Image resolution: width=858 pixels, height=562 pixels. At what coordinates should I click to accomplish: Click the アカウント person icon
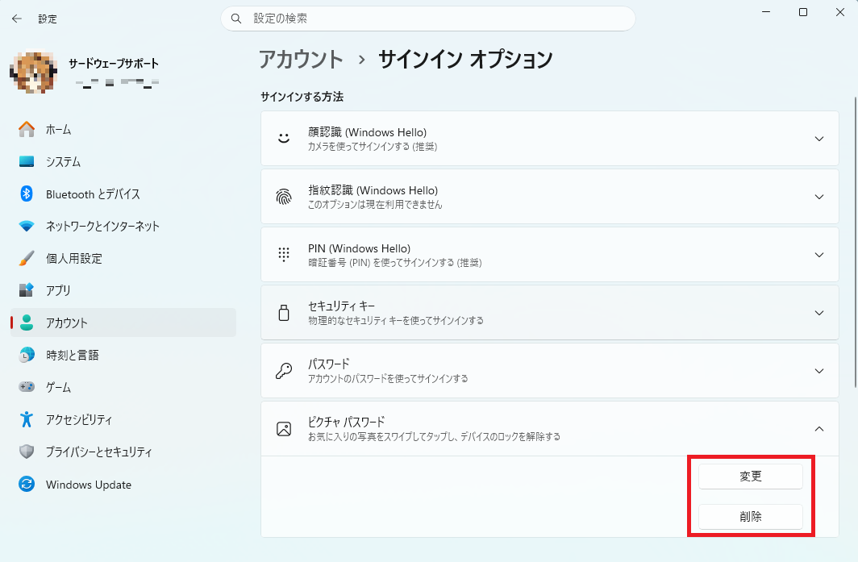[27, 323]
